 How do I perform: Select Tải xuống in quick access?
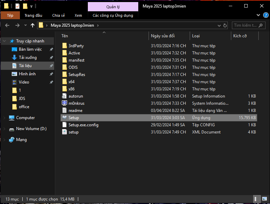pyautogui.click(x=27, y=58)
